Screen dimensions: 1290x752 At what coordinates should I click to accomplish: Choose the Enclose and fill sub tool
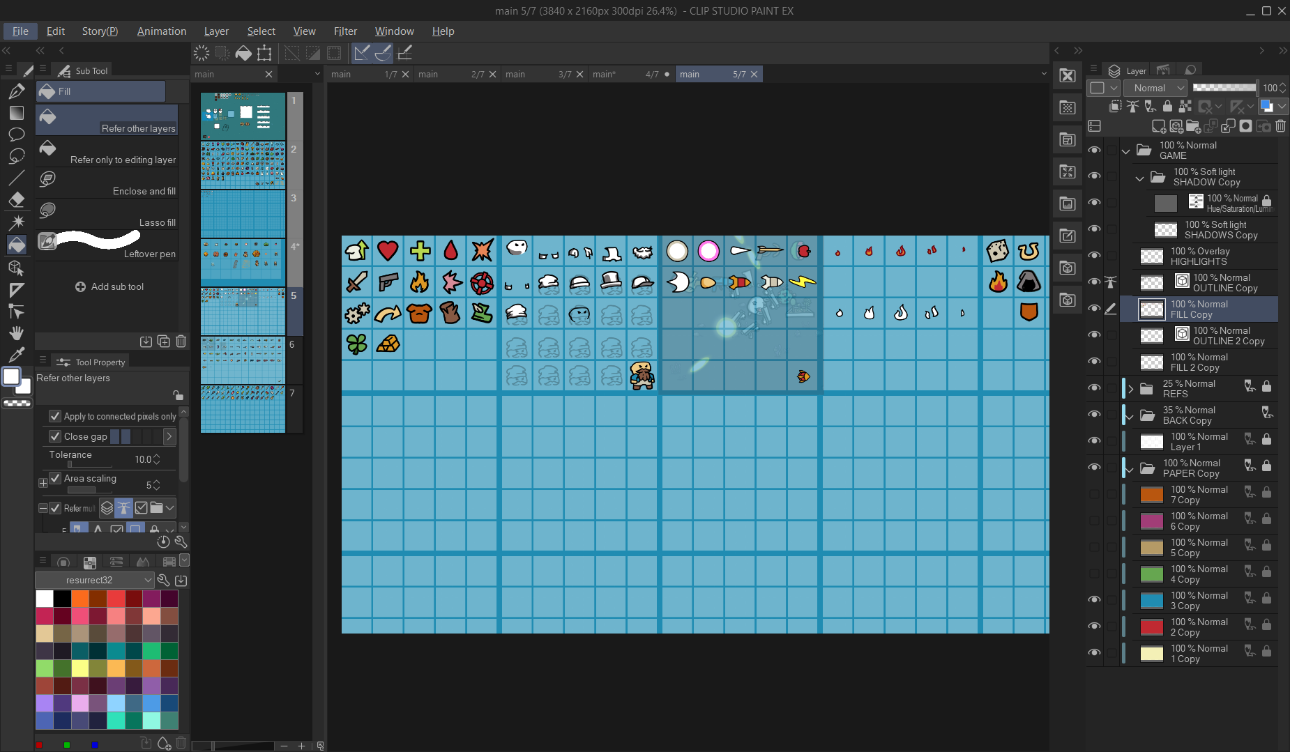click(x=108, y=183)
